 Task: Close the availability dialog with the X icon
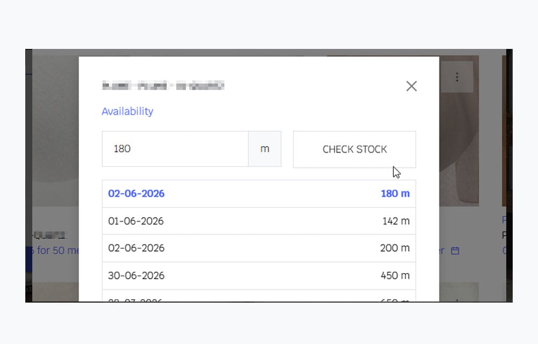coord(412,86)
